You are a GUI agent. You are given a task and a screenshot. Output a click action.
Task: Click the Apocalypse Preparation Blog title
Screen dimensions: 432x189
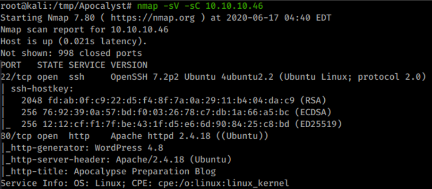[x=145, y=172]
